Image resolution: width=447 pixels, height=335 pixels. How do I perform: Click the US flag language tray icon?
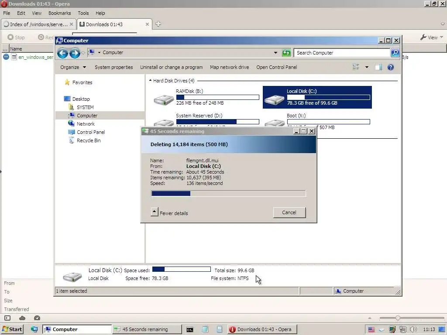click(371, 330)
